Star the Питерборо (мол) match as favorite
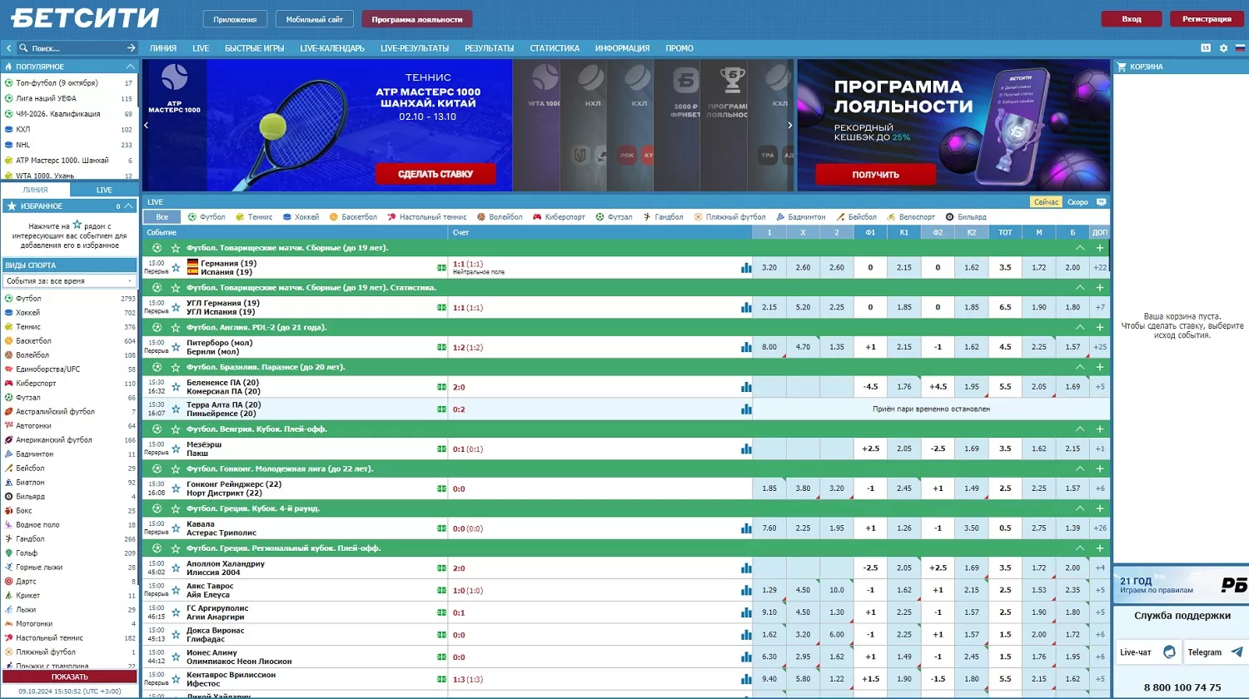Image resolution: width=1249 pixels, height=699 pixels. tap(176, 348)
